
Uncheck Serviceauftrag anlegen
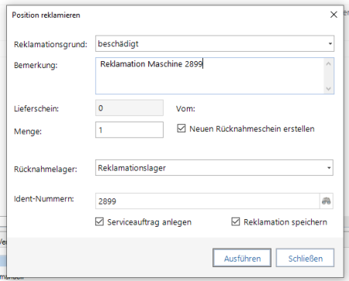pos(99,221)
